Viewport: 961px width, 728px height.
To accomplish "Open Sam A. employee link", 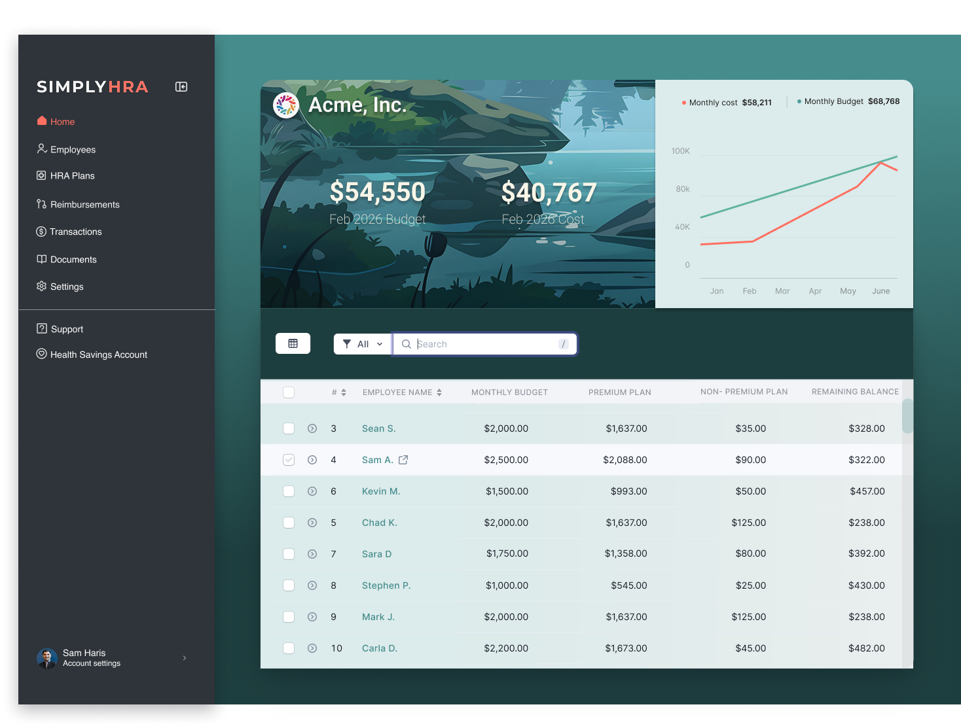I will (x=378, y=460).
